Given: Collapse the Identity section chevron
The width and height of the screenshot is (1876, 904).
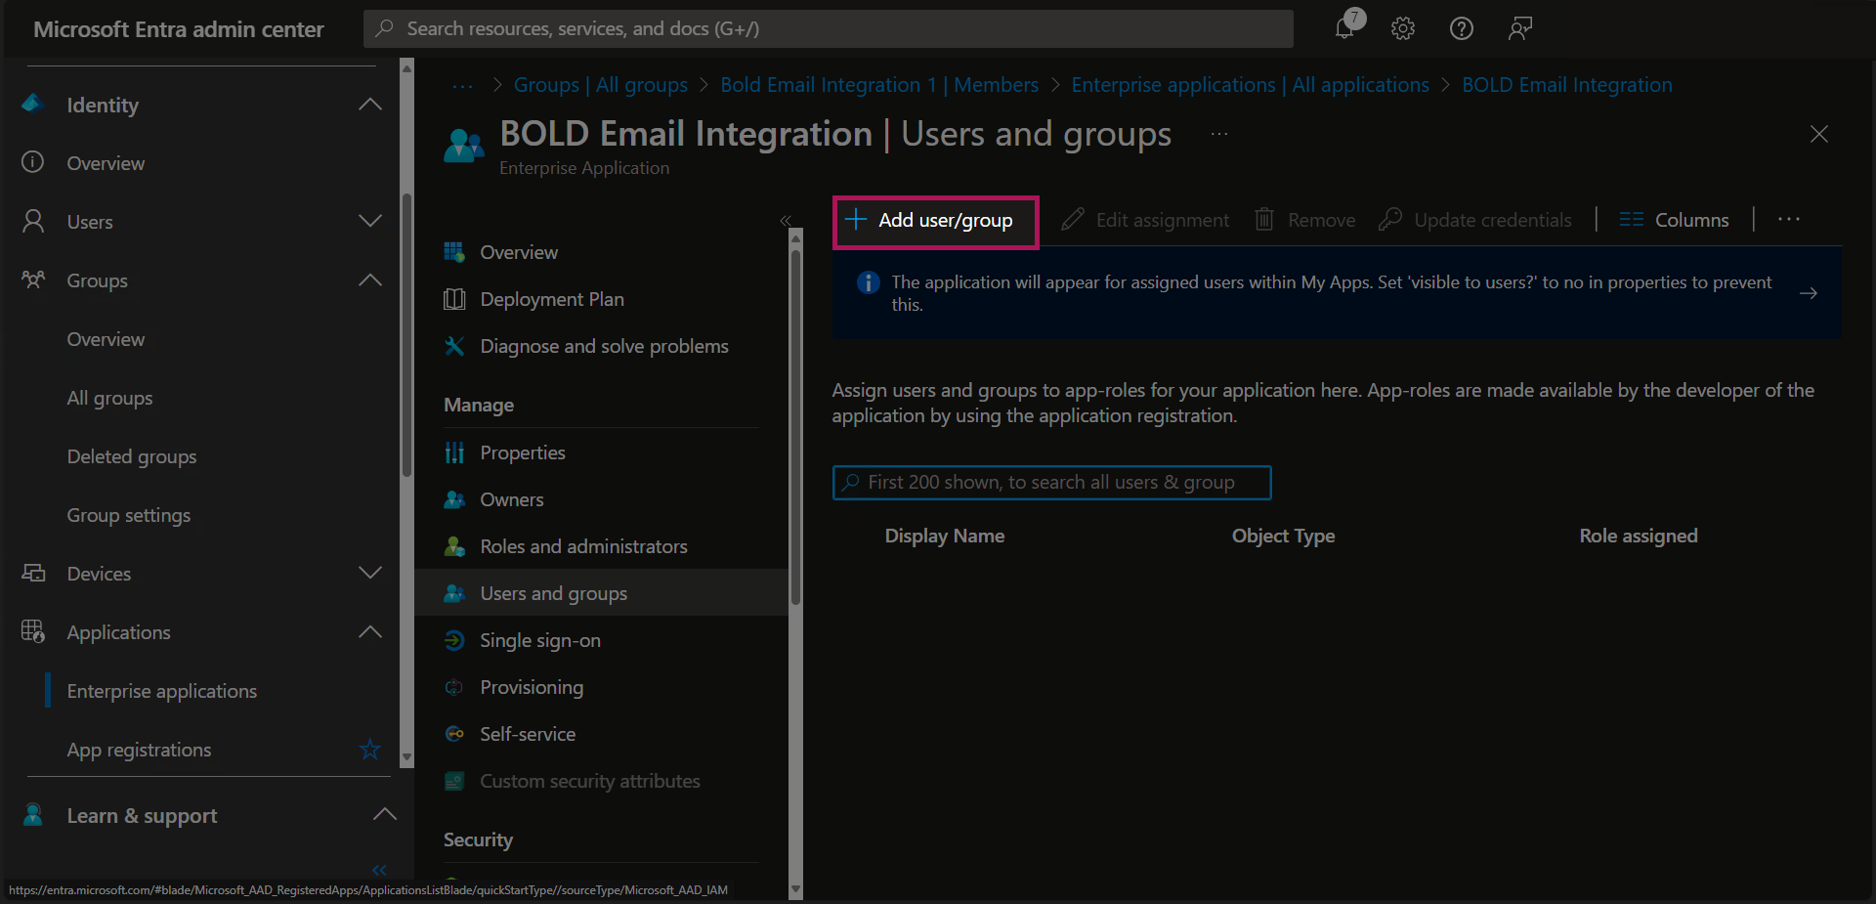Looking at the screenshot, I should coord(370,105).
